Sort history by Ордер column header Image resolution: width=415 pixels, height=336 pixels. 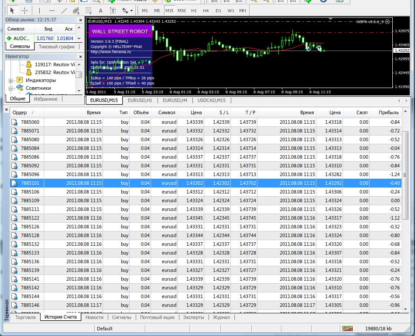pos(27,112)
